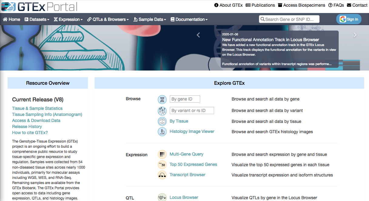The height and width of the screenshot is (201, 369).
Task: Open Access & Download Data link
Action: click(x=36, y=120)
